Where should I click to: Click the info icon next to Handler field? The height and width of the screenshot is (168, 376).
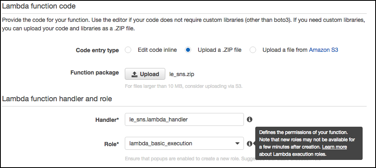pos(250,119)
